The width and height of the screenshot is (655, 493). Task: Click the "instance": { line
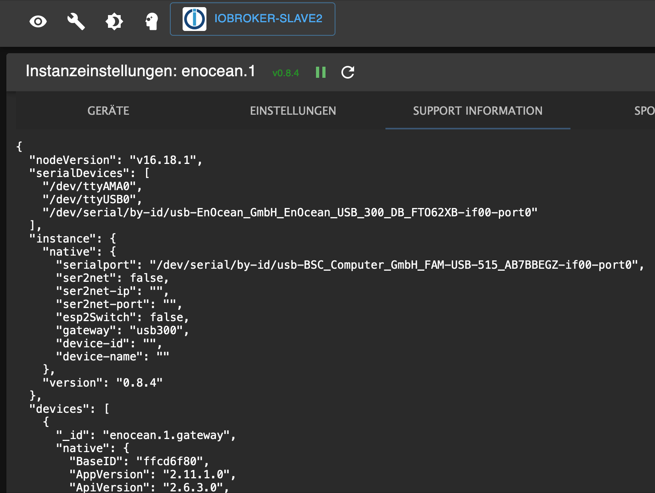[x=73, y=239]
